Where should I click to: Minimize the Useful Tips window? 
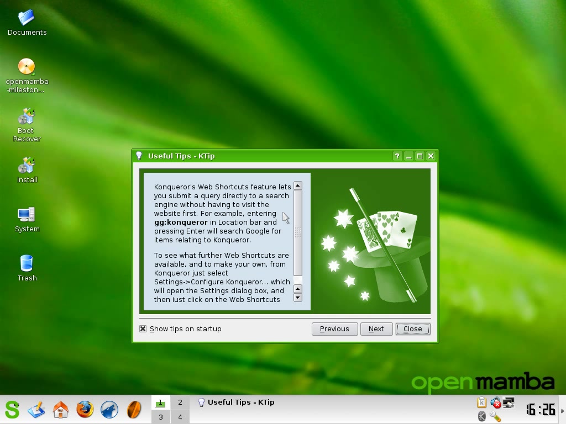[408, 156]
